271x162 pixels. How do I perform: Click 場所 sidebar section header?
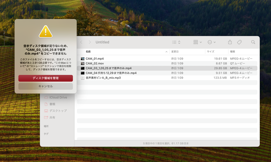(46, 126)
